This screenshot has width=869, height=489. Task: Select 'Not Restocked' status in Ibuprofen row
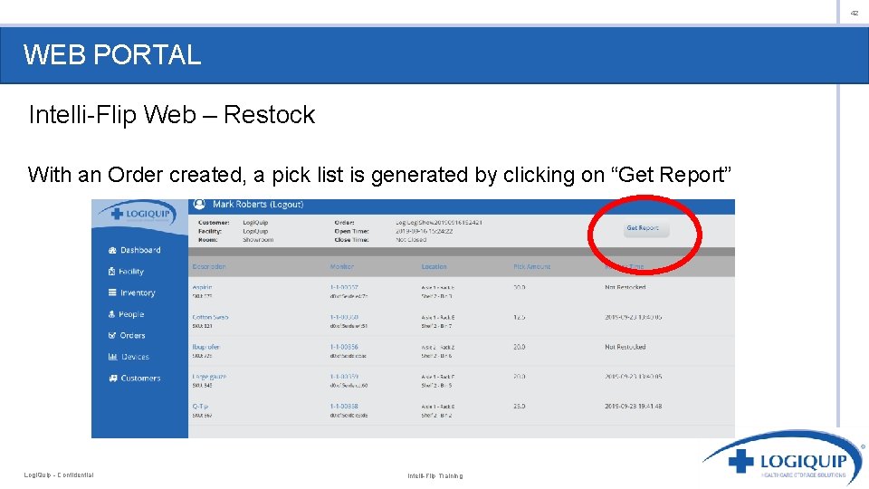[625, 347]
